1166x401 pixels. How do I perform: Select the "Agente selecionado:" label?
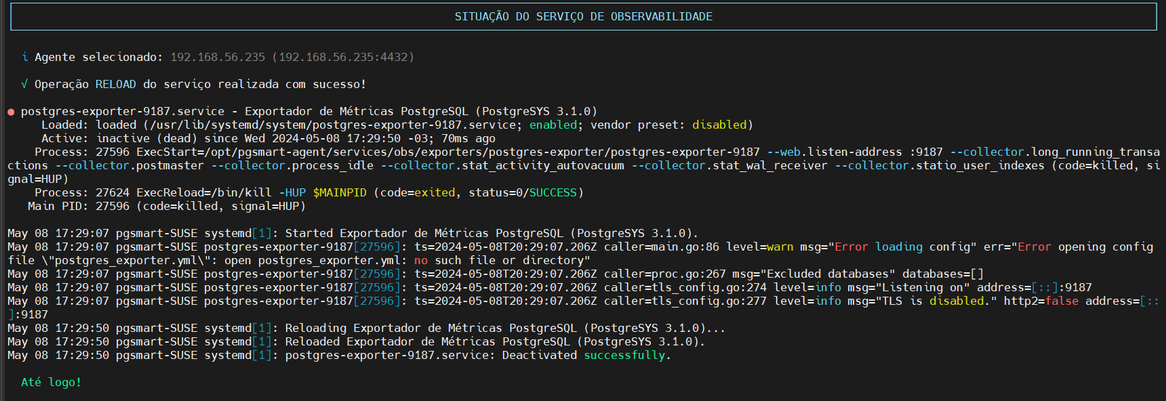tap(99, 57)
